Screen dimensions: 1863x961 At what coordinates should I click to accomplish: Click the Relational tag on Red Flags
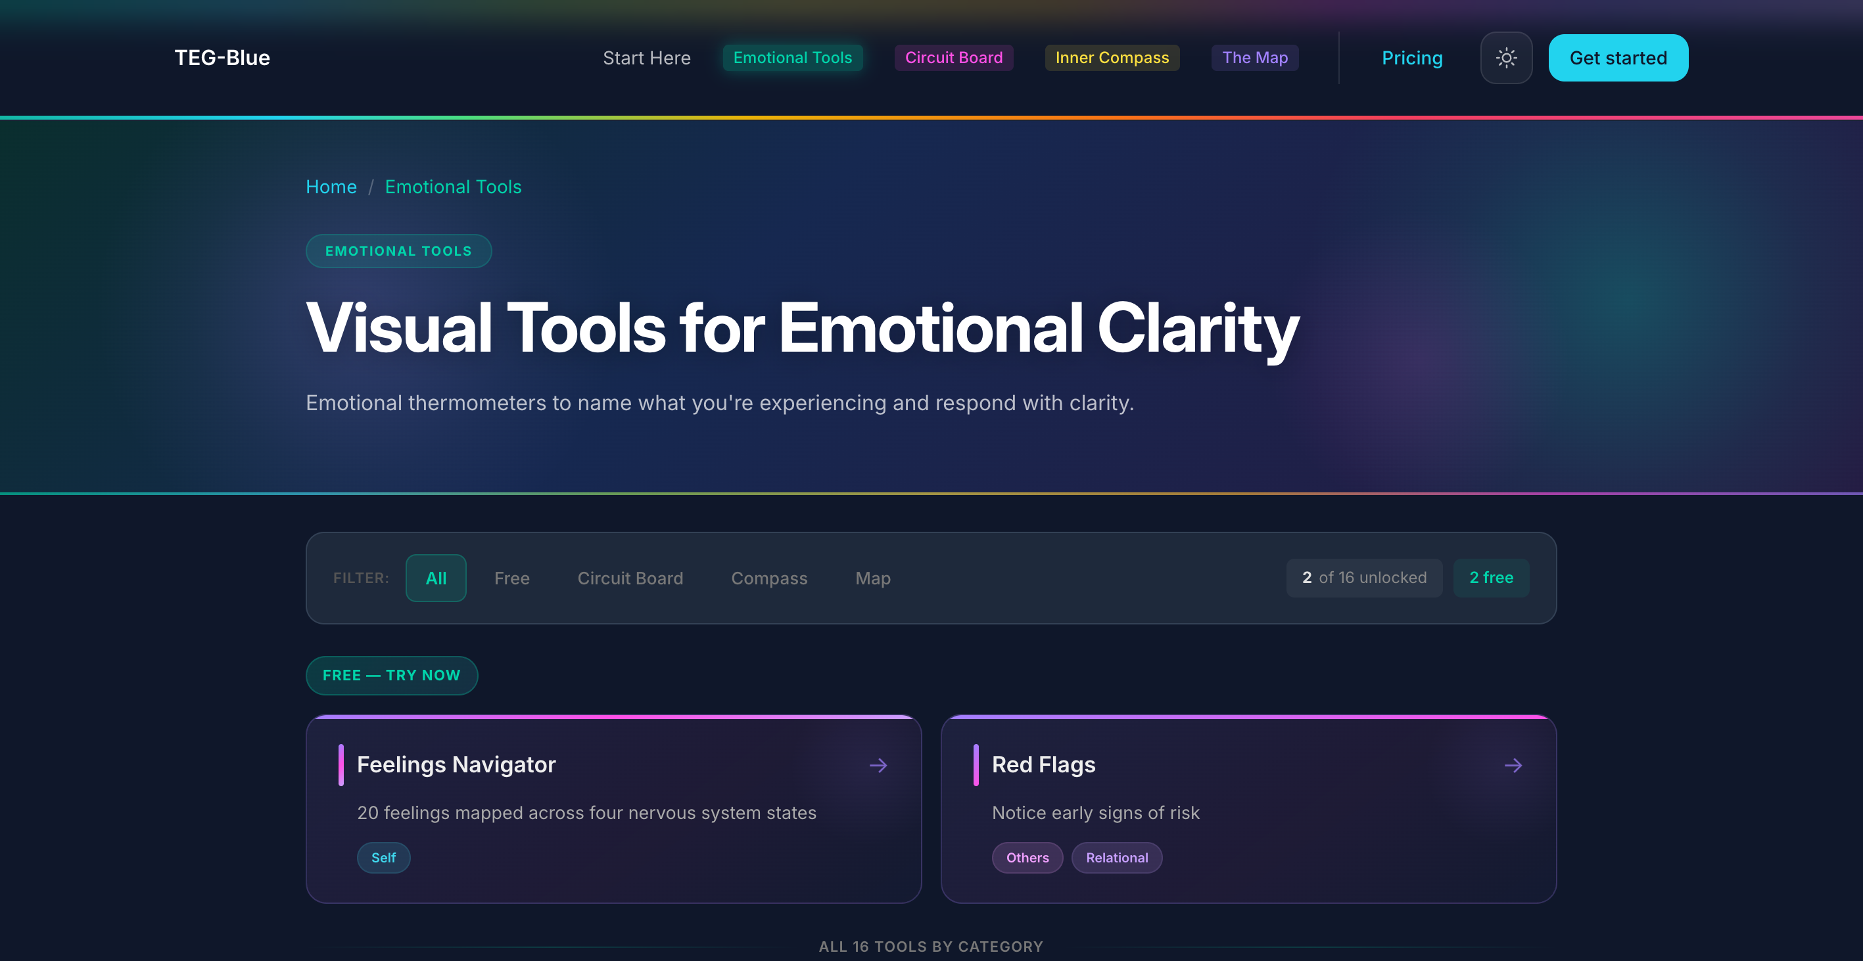(x=1116, y=858)
